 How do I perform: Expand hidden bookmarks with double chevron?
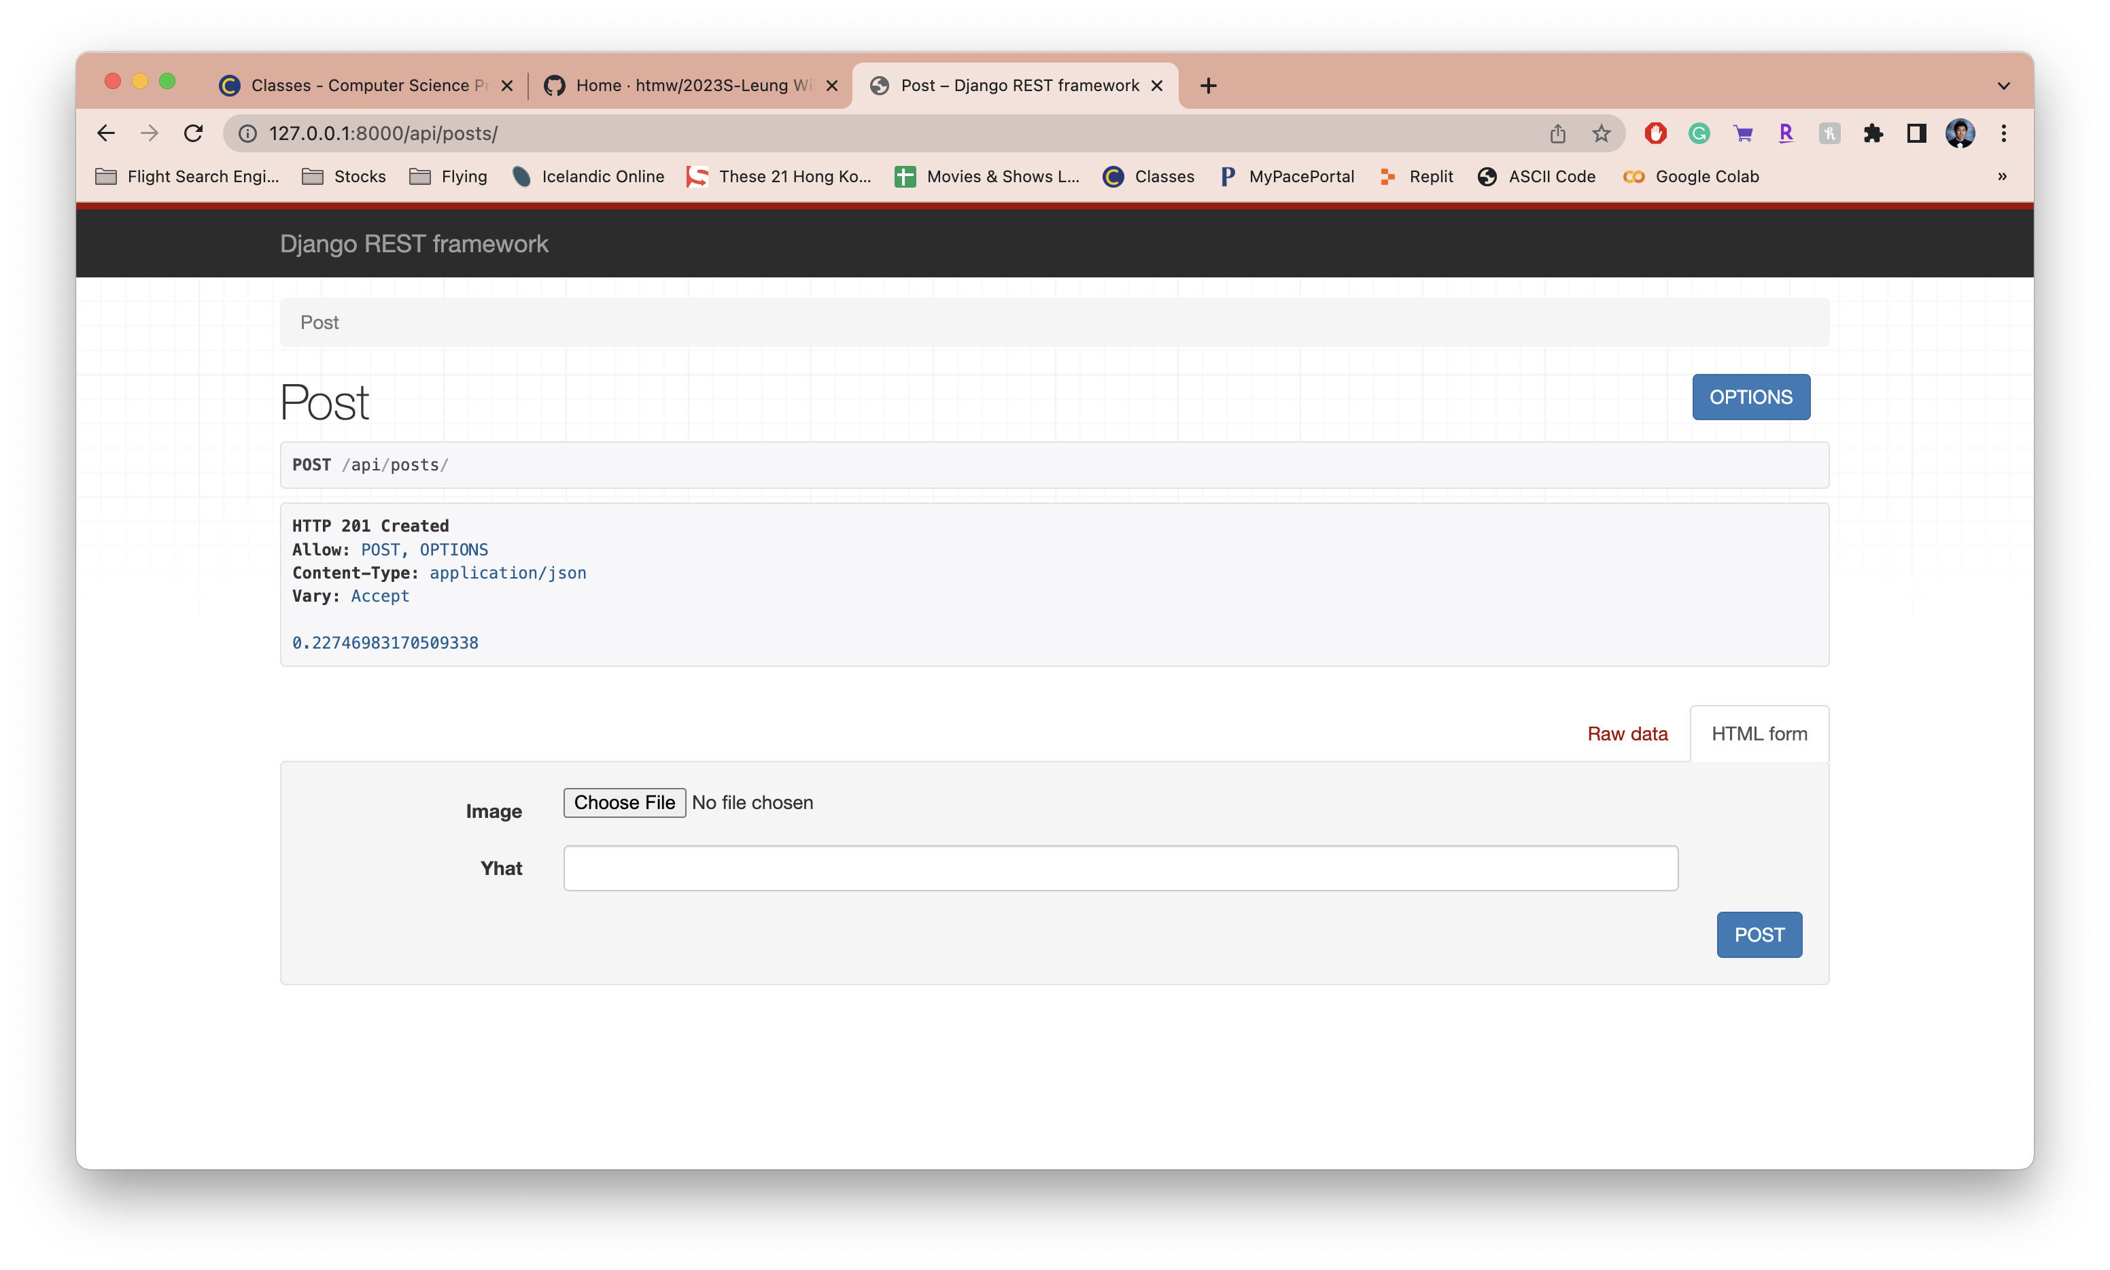coord(2002,176)
